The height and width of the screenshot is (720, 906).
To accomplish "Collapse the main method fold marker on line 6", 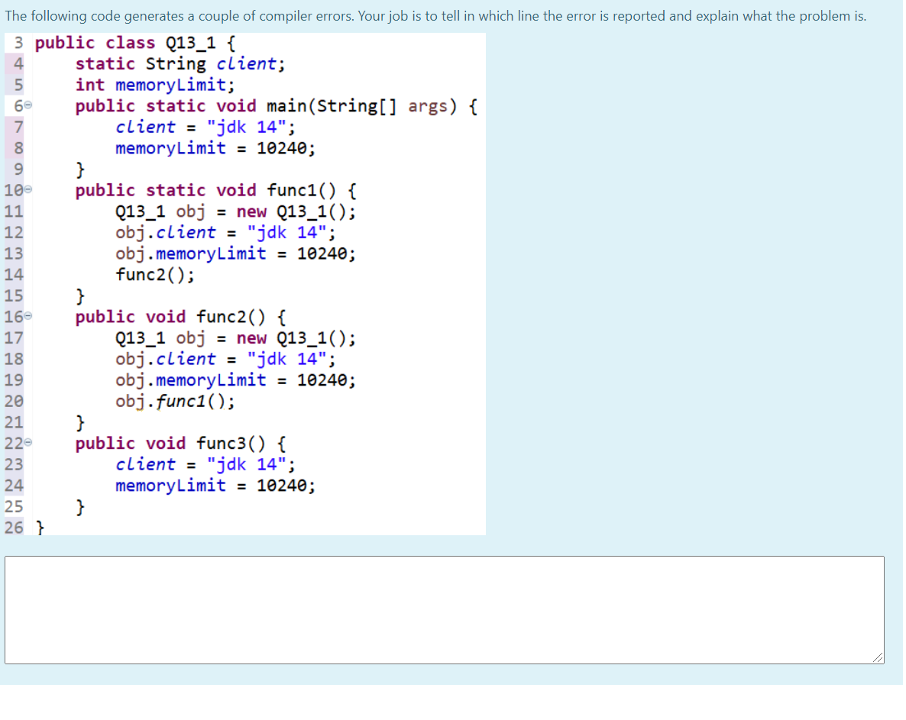I will [x=28, y=105].
